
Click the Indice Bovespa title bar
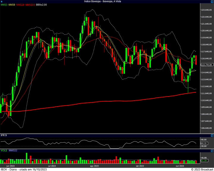[x=107, y=1]
